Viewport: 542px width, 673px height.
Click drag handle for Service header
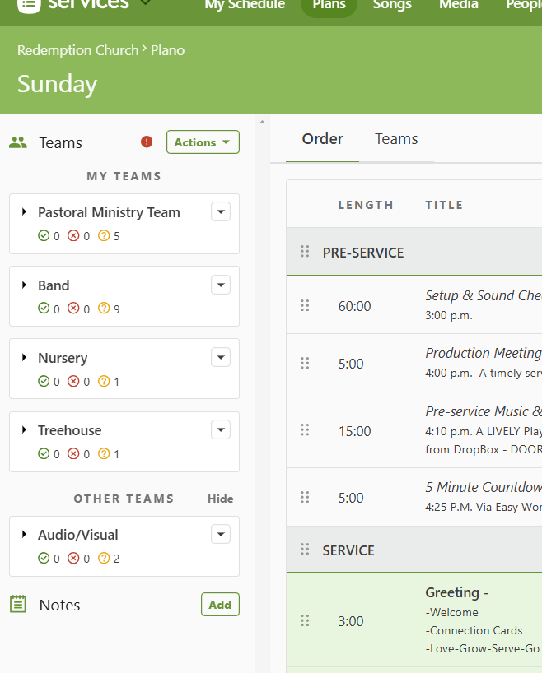click(305, 550)
